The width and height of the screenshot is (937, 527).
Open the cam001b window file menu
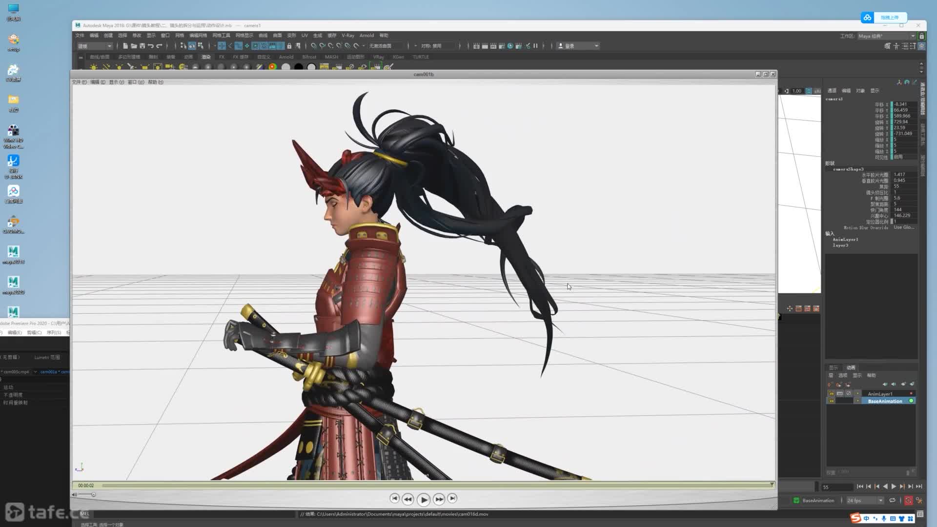coord(80,82)
